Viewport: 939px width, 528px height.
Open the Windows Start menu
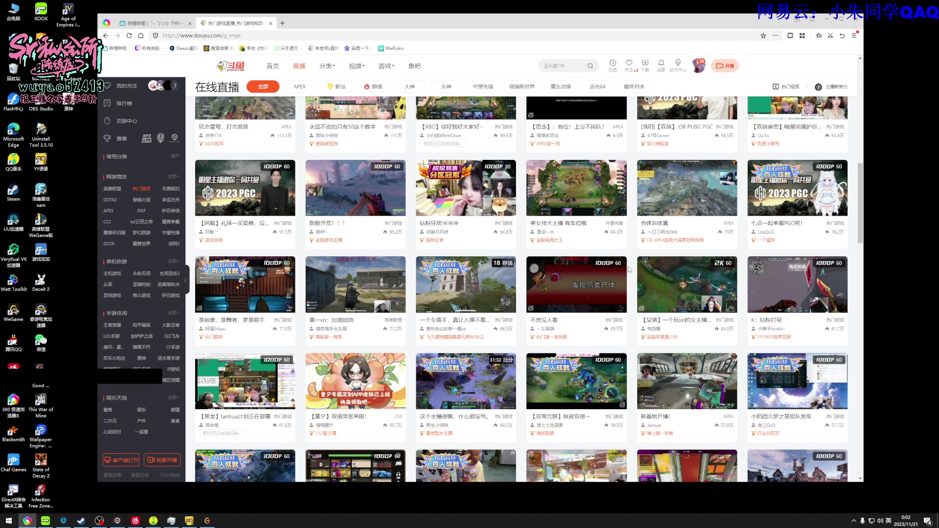tap(8, 521)
